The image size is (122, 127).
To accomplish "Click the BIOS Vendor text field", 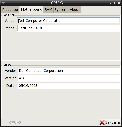I will pyautogui.click(x=69, y=71).
